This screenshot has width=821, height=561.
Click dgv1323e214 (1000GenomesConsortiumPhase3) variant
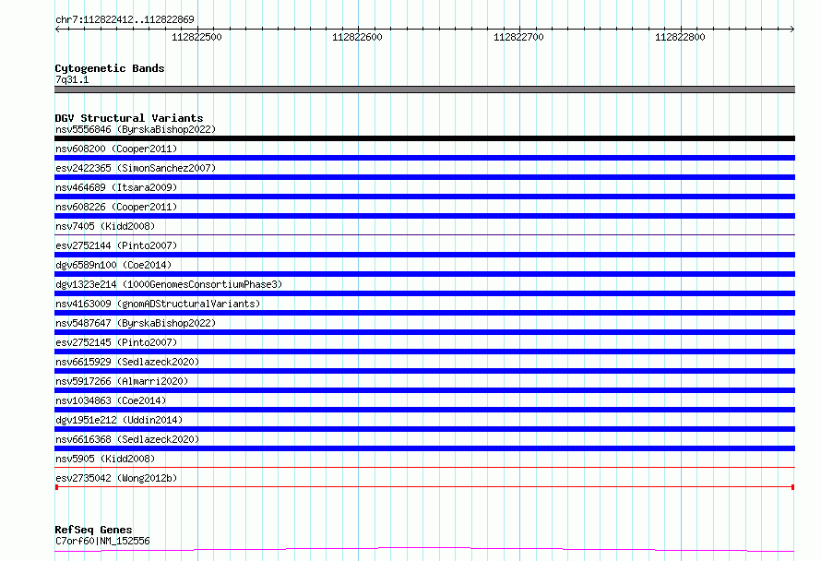coord(169,284)
